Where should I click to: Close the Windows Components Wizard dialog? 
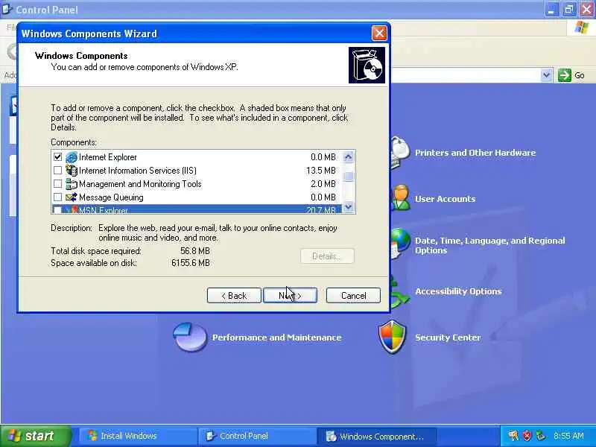(379, 34)
